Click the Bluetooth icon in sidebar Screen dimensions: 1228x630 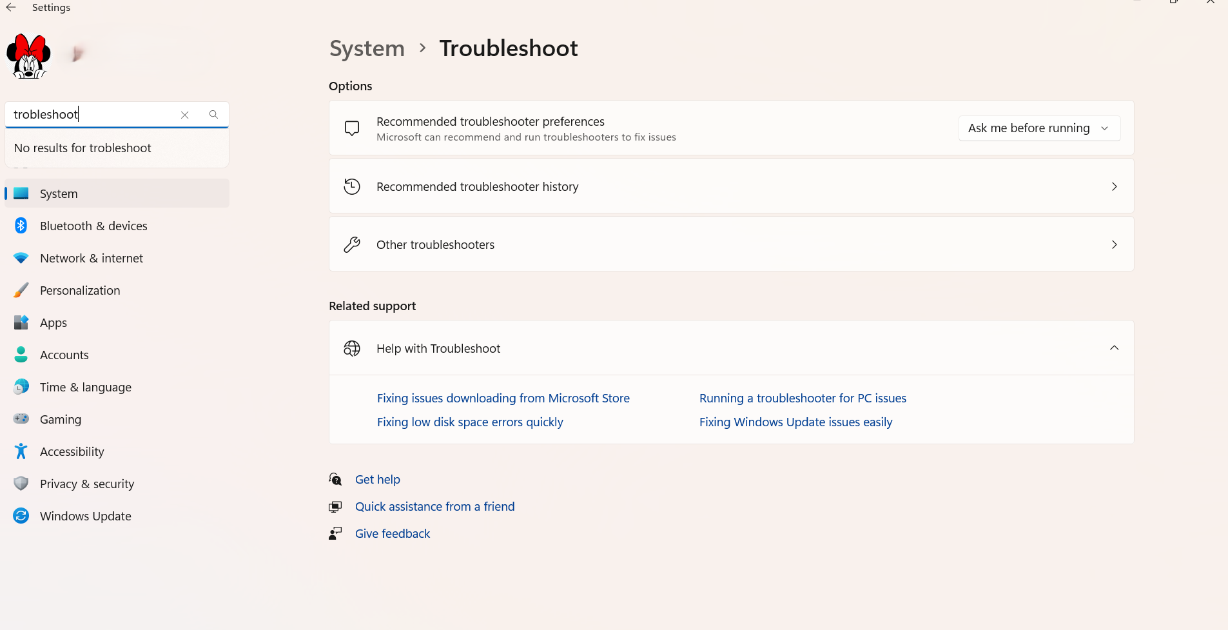pos(21,226)
